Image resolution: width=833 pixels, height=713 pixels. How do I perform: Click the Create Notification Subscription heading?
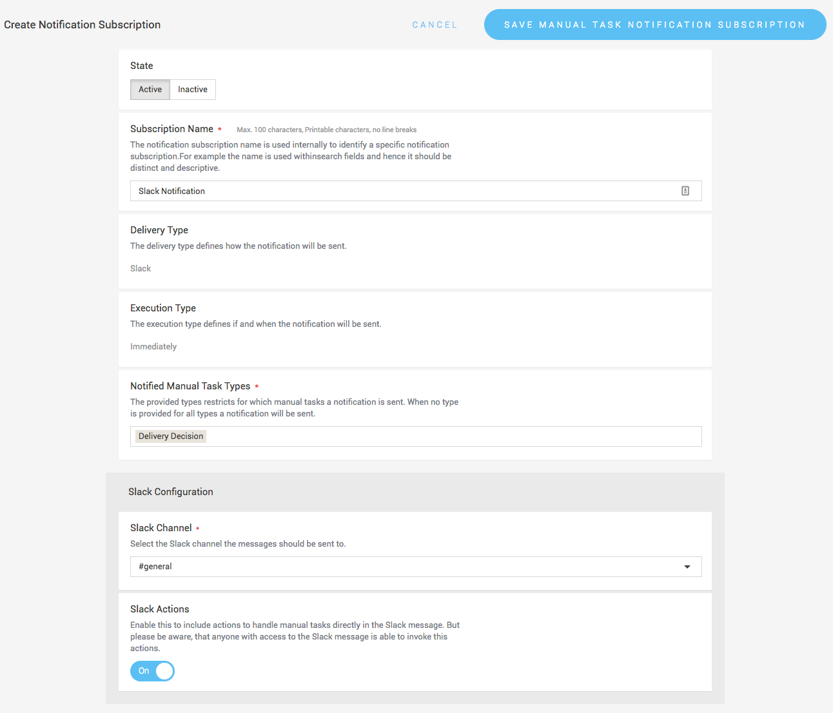point(83,24)
